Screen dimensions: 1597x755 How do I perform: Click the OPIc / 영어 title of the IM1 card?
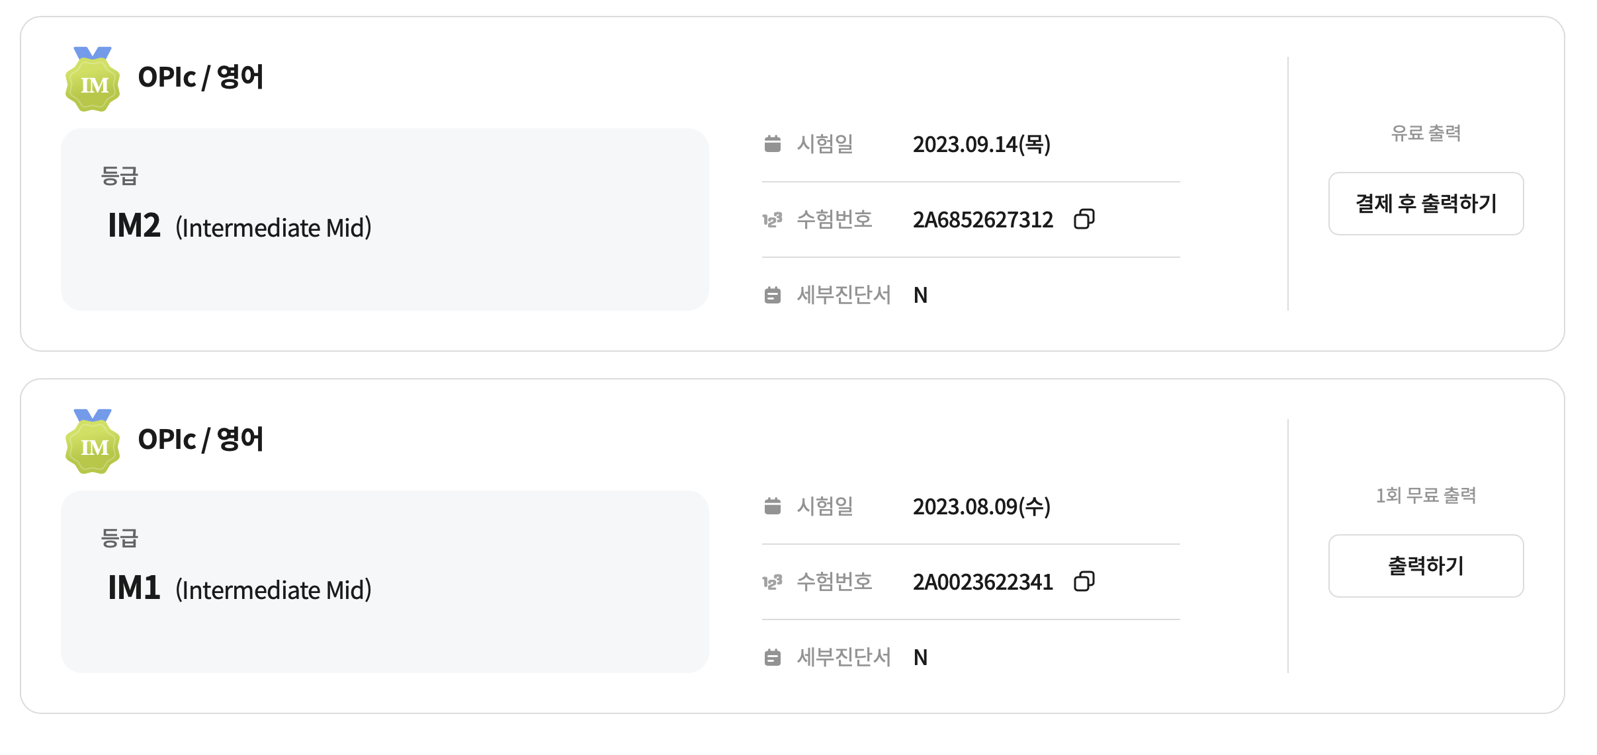(x=200, y=440)
